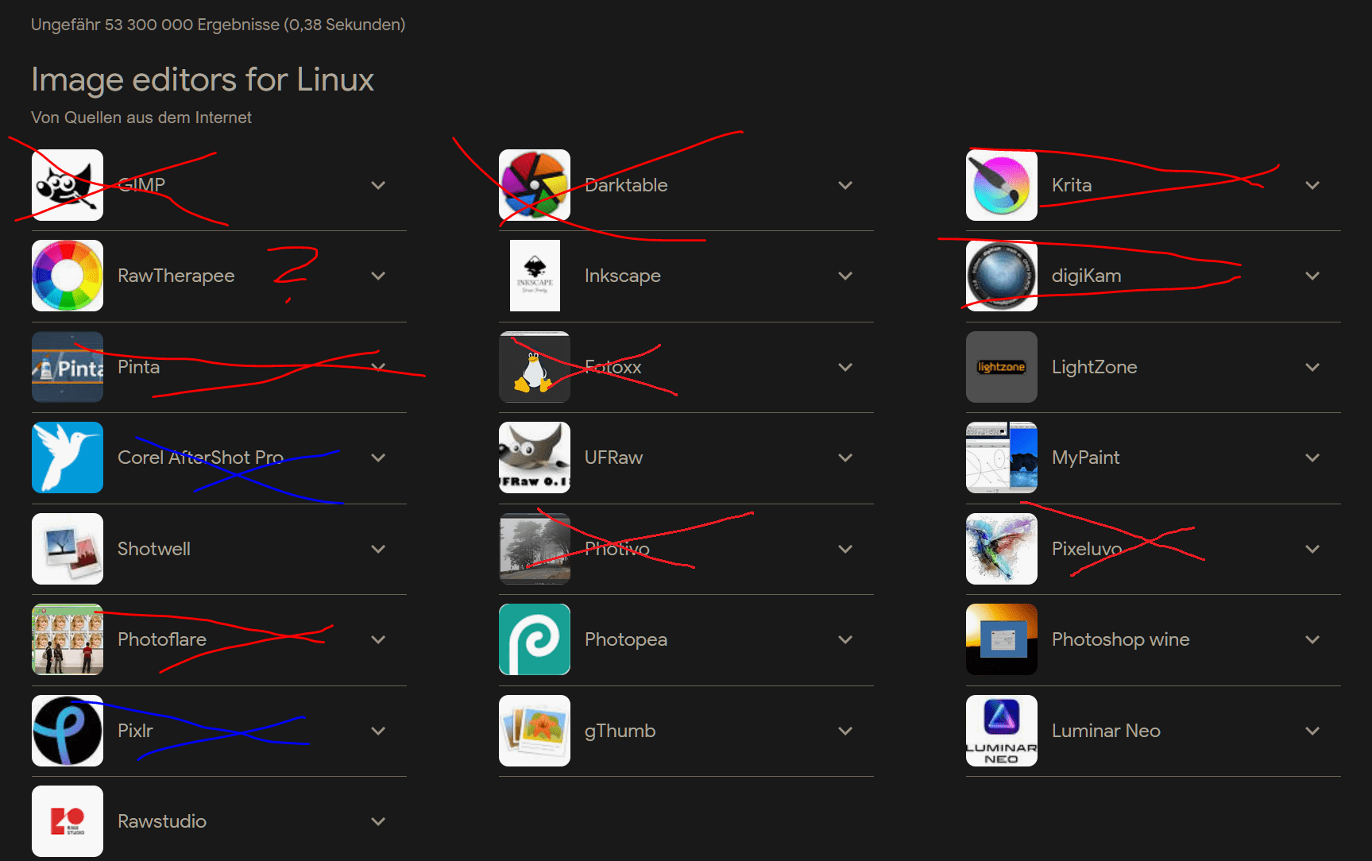Click the Shotwell name text
The width and height of the screenshot is (1372, 861).
coord(154,549)
